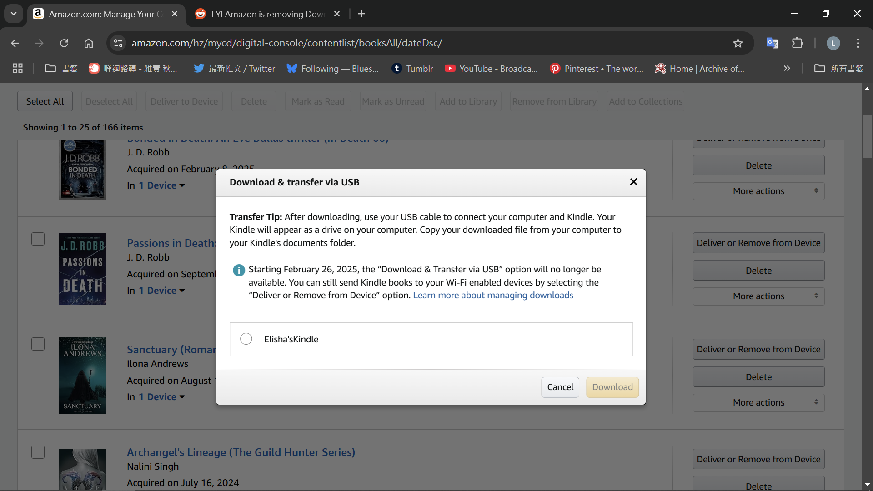Viewport: 873px width, 491px height.
Task: Switch to the FYI Amazon is removing Download tab
Action: [x=268, y=14]
